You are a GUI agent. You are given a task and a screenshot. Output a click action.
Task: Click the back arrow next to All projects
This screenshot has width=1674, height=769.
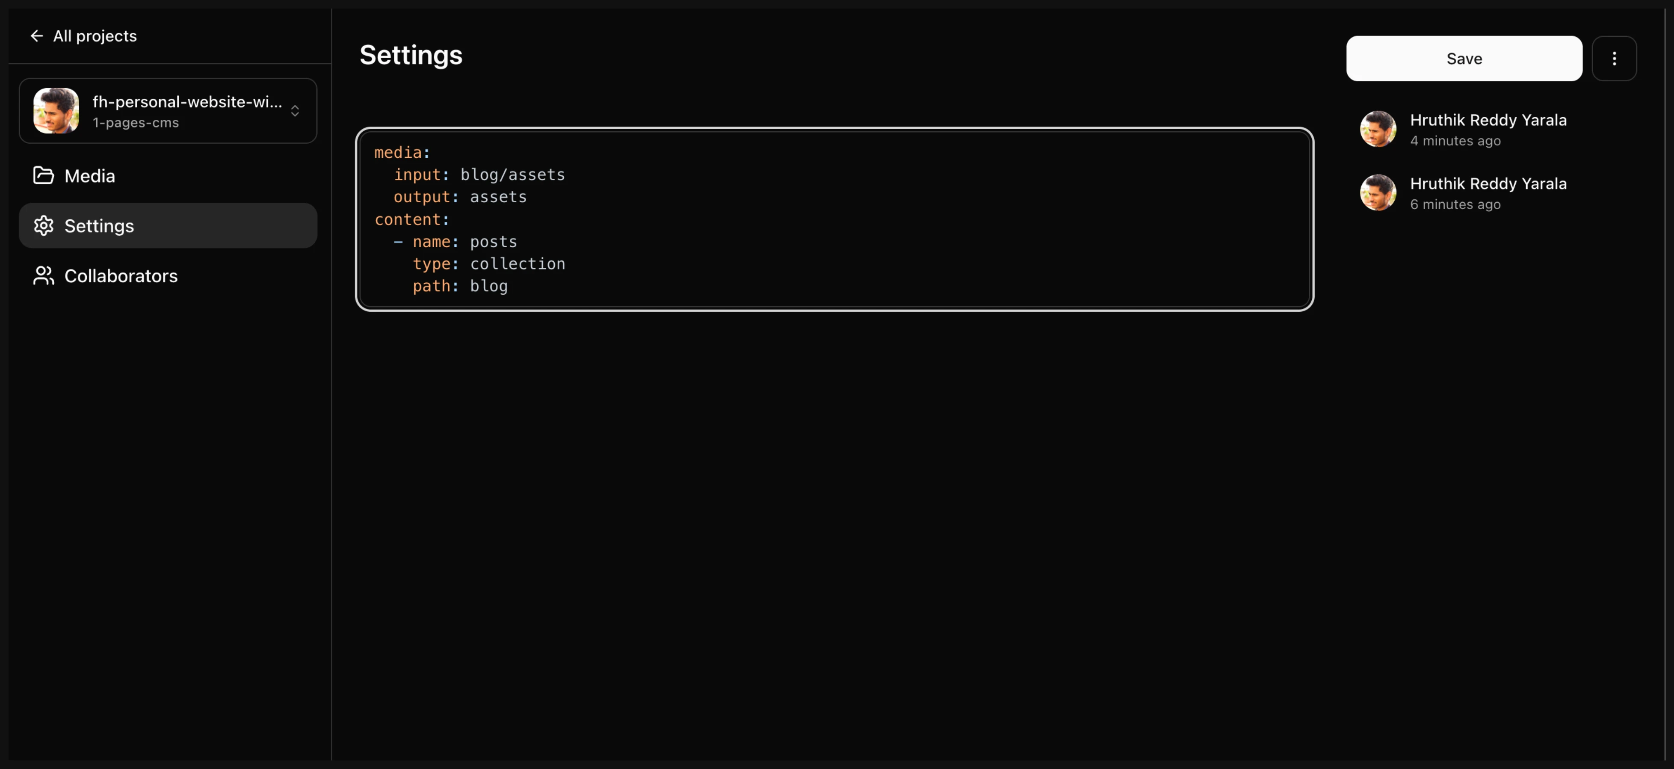coord(36,36)
